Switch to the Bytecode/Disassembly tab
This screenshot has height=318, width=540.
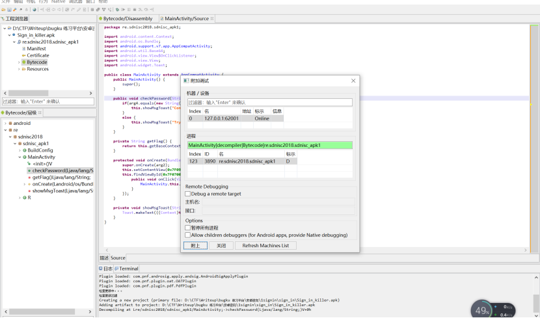(x=128, y=19)
